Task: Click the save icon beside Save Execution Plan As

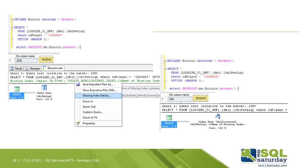Action: [x=78, y=84]
